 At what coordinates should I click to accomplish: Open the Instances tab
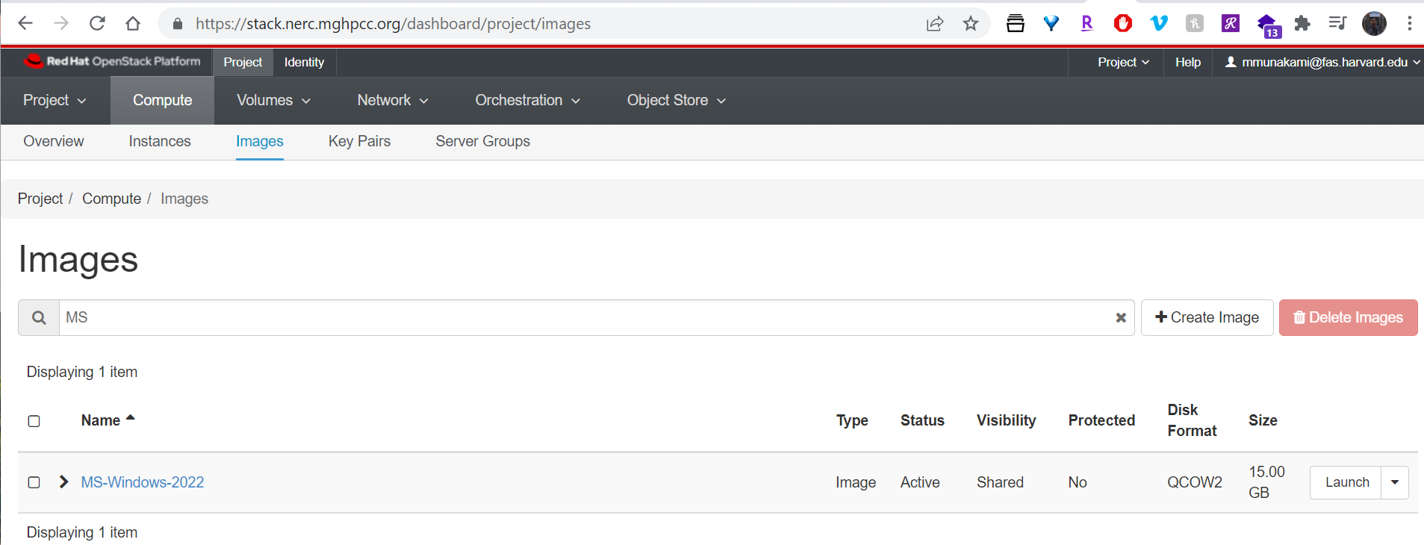pos(160,141)
